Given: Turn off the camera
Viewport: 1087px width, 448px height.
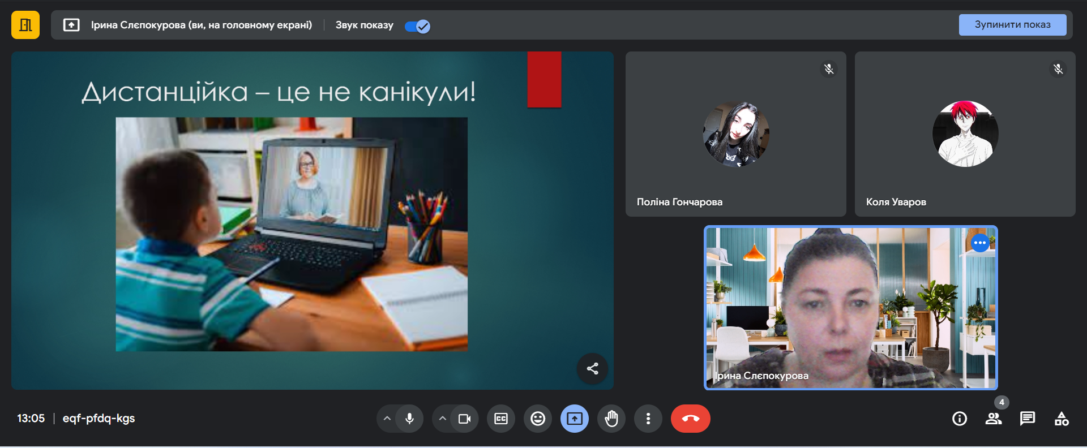Looking at the screenshot, I should tap(464, 419).
